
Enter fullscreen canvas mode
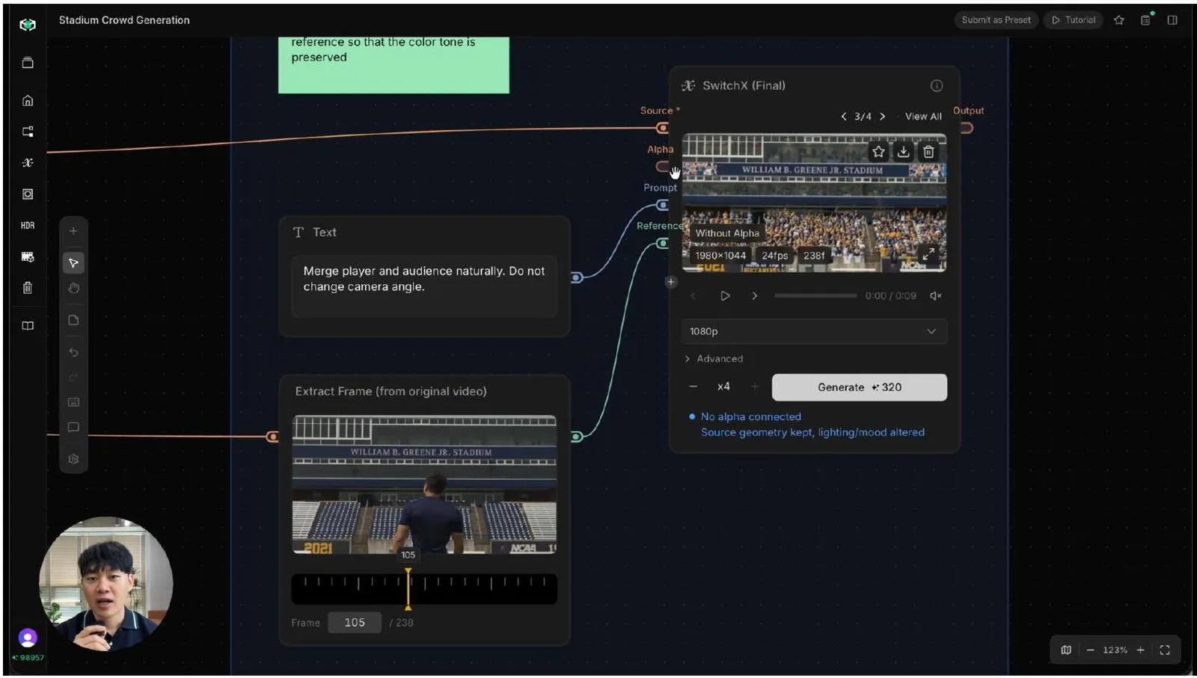[x=1165, y=650]
